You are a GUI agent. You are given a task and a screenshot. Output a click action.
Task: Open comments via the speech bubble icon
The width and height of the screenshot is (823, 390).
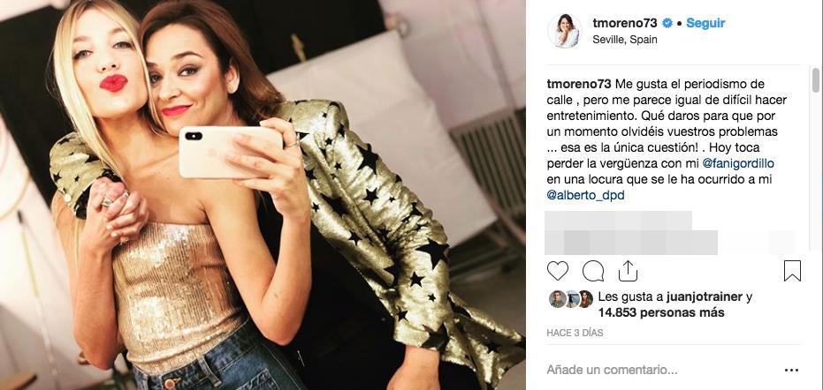pyautogui.click(x=593, y=270)
